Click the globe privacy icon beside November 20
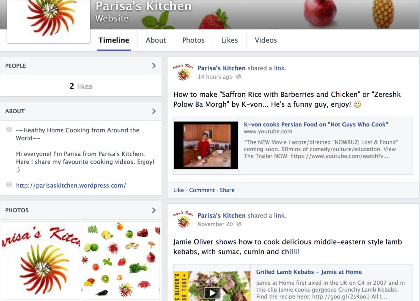The height and width of the screenshot is (301, 420). tap(239, 224)
